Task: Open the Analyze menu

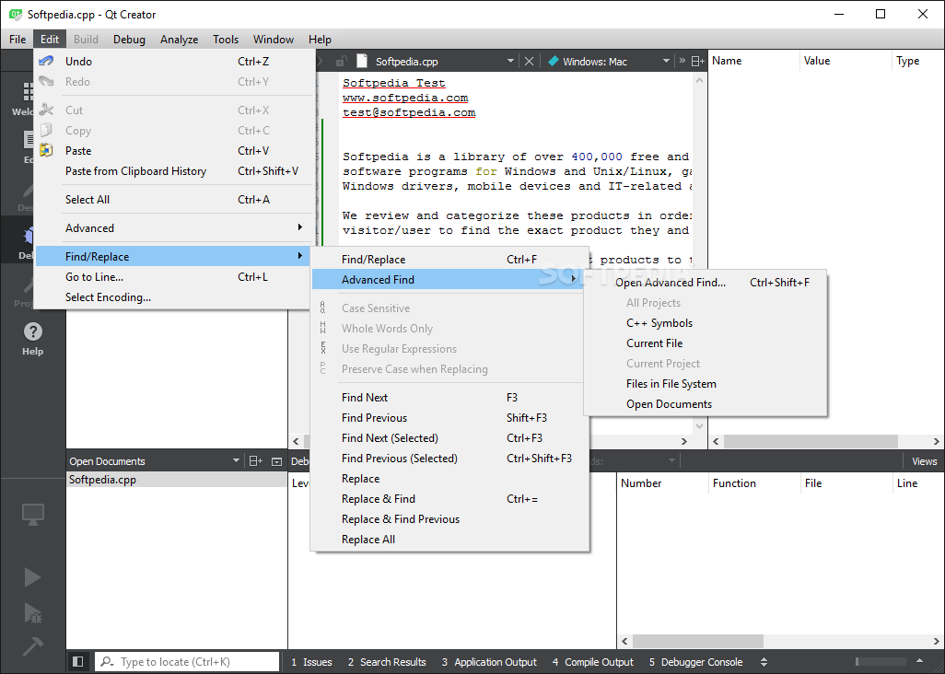Action: click(179, 40)
